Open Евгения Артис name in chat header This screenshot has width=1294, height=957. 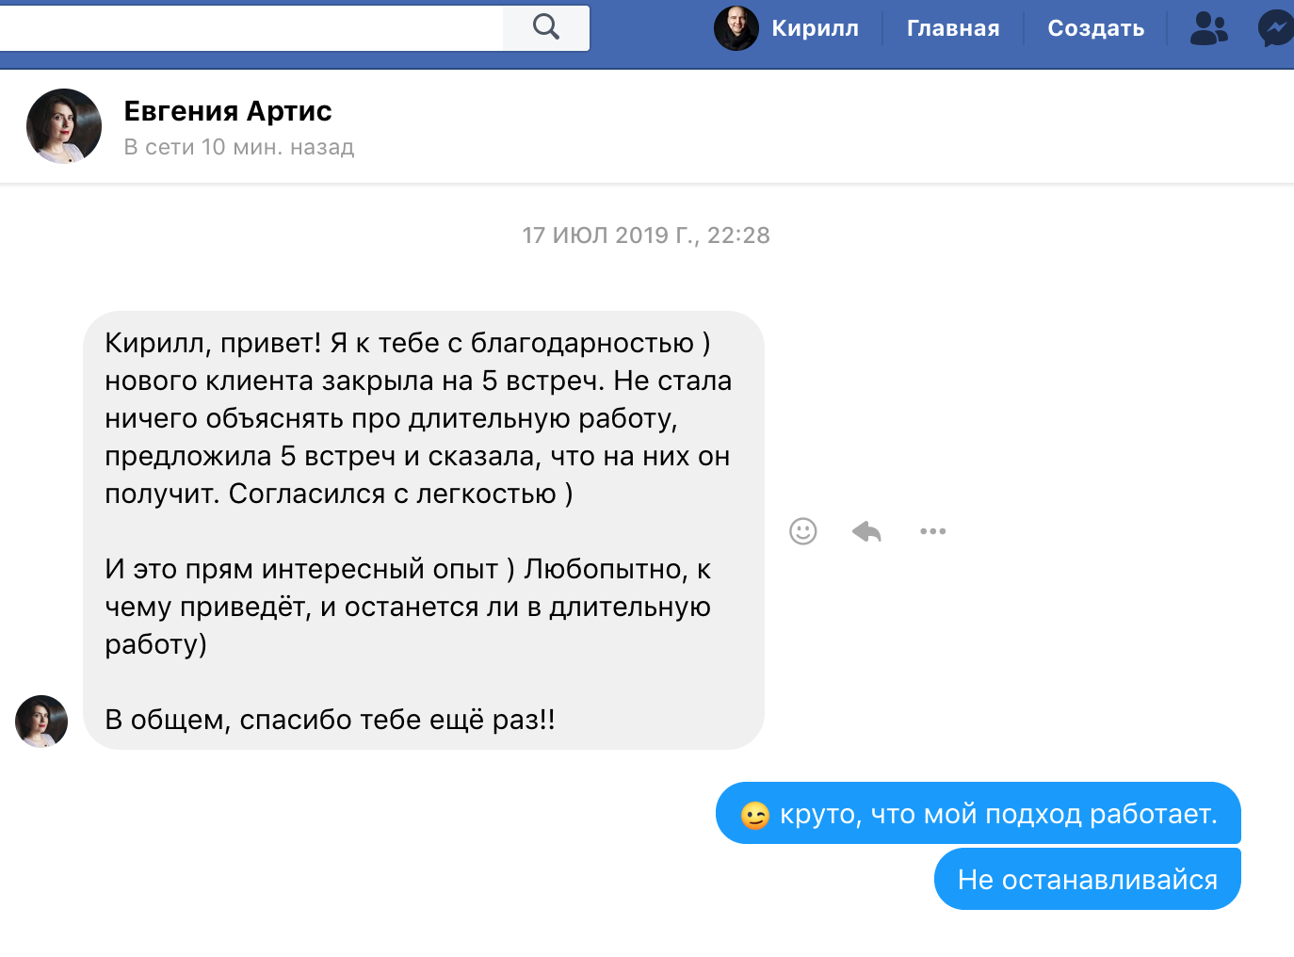click(x=228, y=111)
